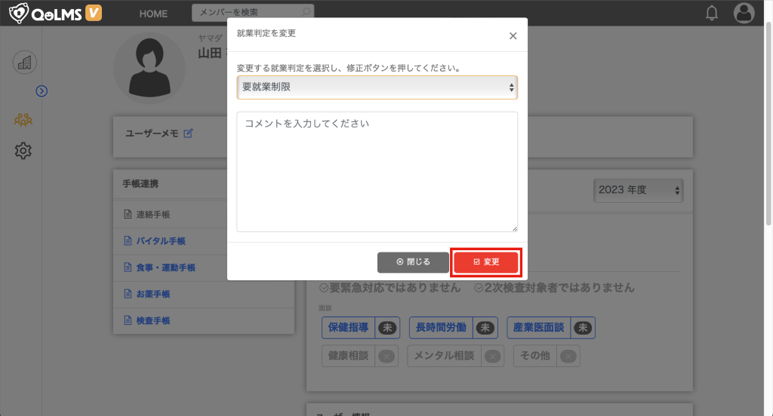Screen dimensions: 773x416
Task: Click the 変更 button
Action: (486, 262)
